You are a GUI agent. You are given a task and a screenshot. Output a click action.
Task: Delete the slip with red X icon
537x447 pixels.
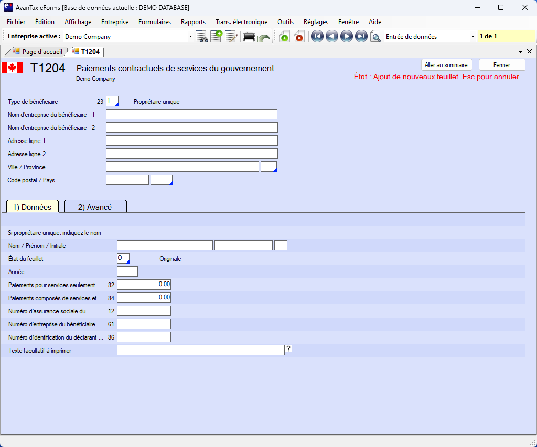[298, 37]
